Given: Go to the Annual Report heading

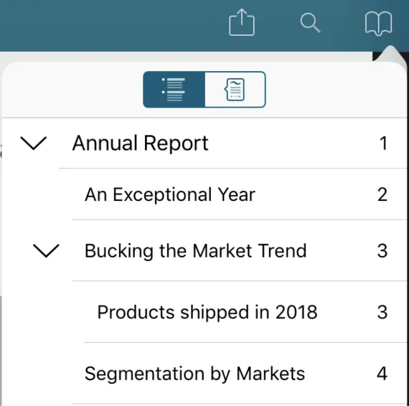Looking at the screenshot, I should click(x=141, y=143).
